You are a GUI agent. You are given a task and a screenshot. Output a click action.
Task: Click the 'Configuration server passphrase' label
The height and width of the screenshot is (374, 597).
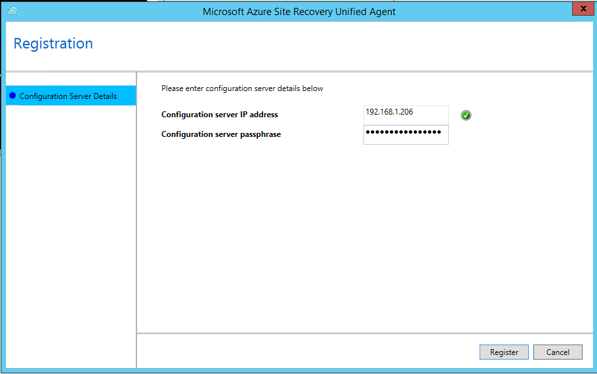221,134
